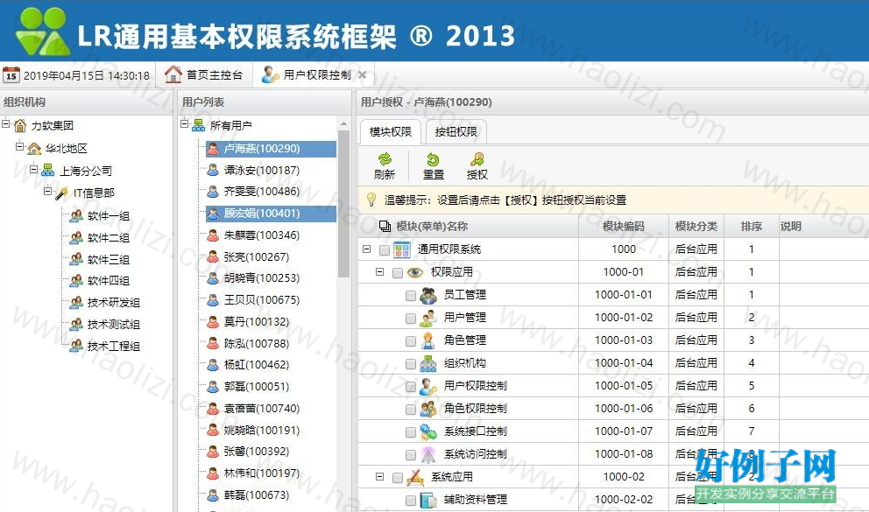Select the 技术研发组 tree node
The image size is (869, 512).
[x=114, y=303]
